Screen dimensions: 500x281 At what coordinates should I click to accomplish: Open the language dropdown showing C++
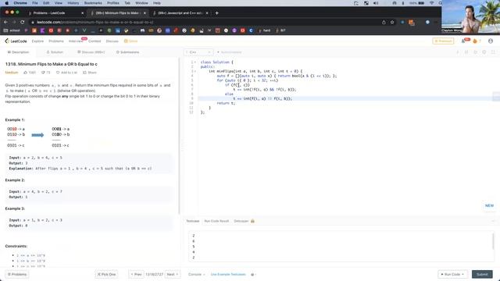pyautogui.click(x=198, y=52)
